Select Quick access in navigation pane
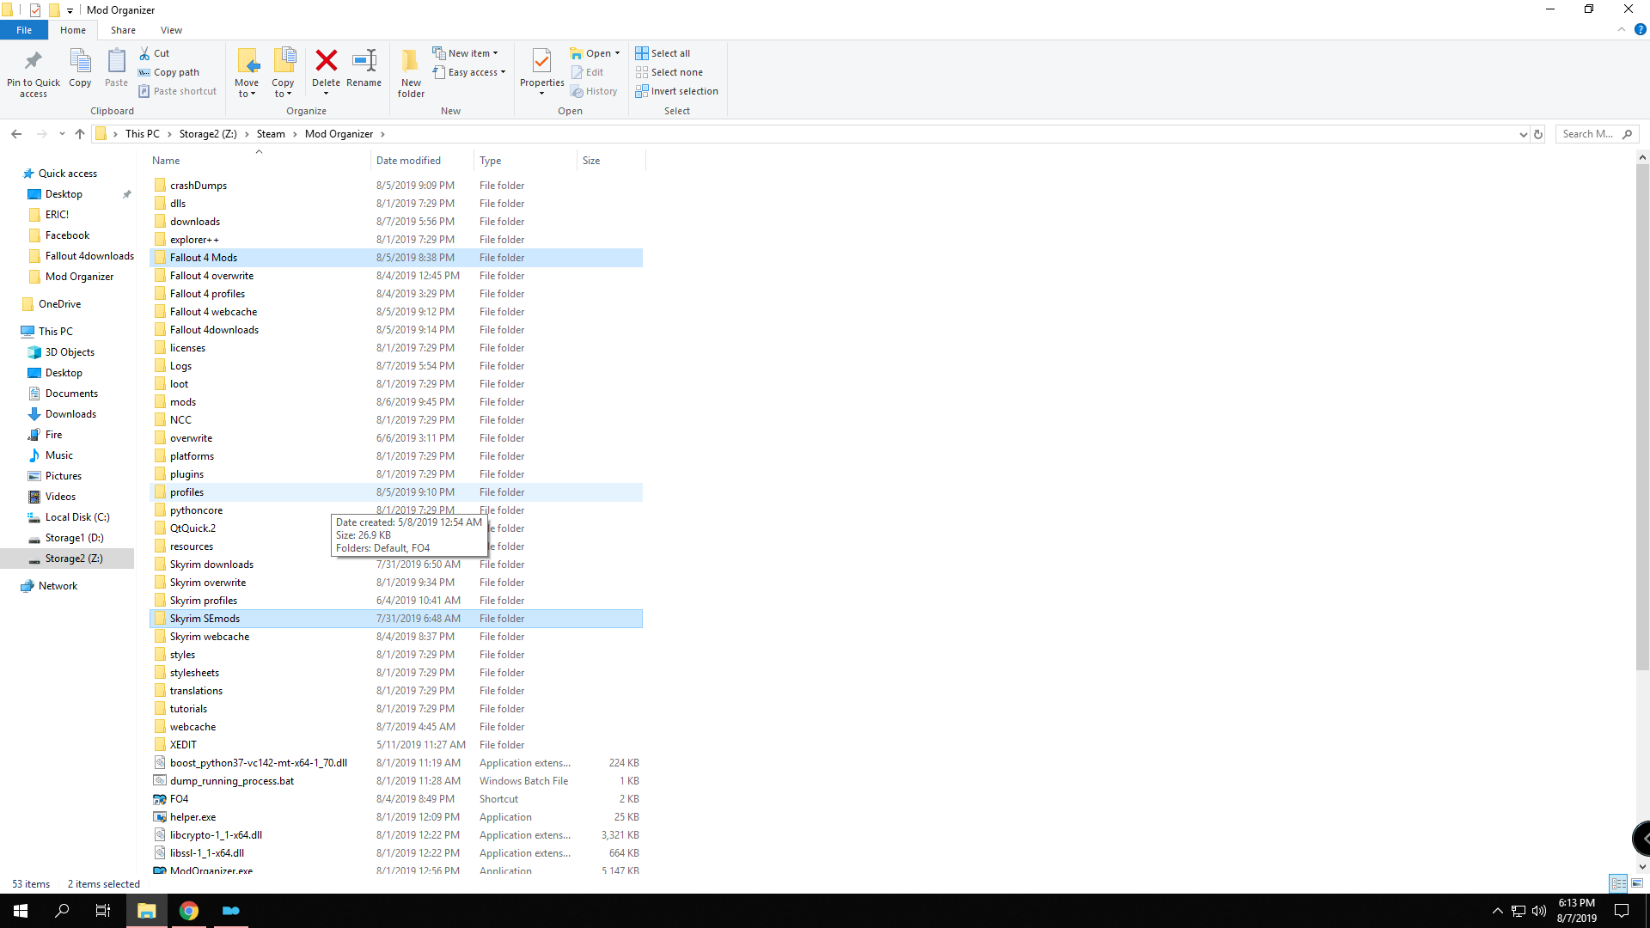This screenshot has width=1650, height=928. [x=68, y=174]
